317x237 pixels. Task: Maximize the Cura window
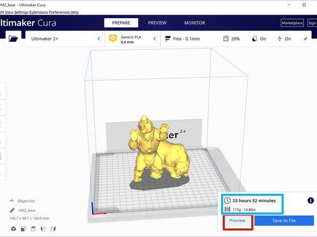click(x=304, y=5)
